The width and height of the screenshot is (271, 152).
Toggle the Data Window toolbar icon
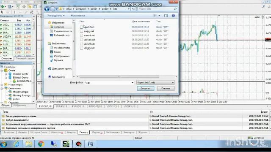pos(24,7)
